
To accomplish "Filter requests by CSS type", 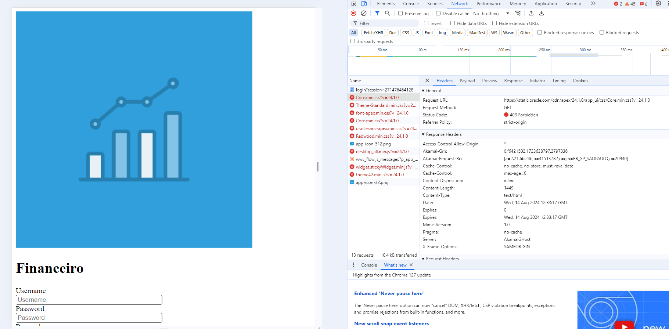I will [x=406, y=33].
